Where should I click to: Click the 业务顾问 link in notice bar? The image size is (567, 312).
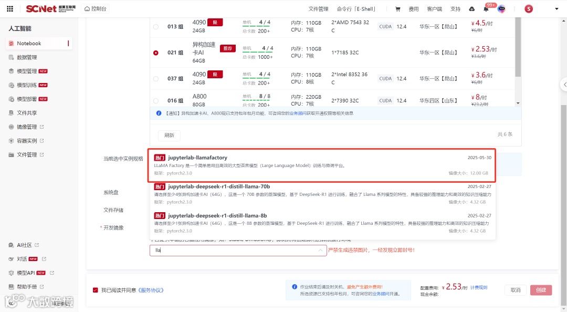(x=298, y=113)
